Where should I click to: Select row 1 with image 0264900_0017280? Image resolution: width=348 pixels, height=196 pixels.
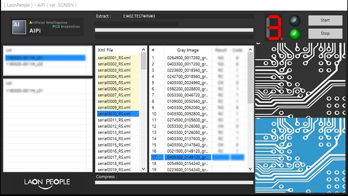[198, 58]
